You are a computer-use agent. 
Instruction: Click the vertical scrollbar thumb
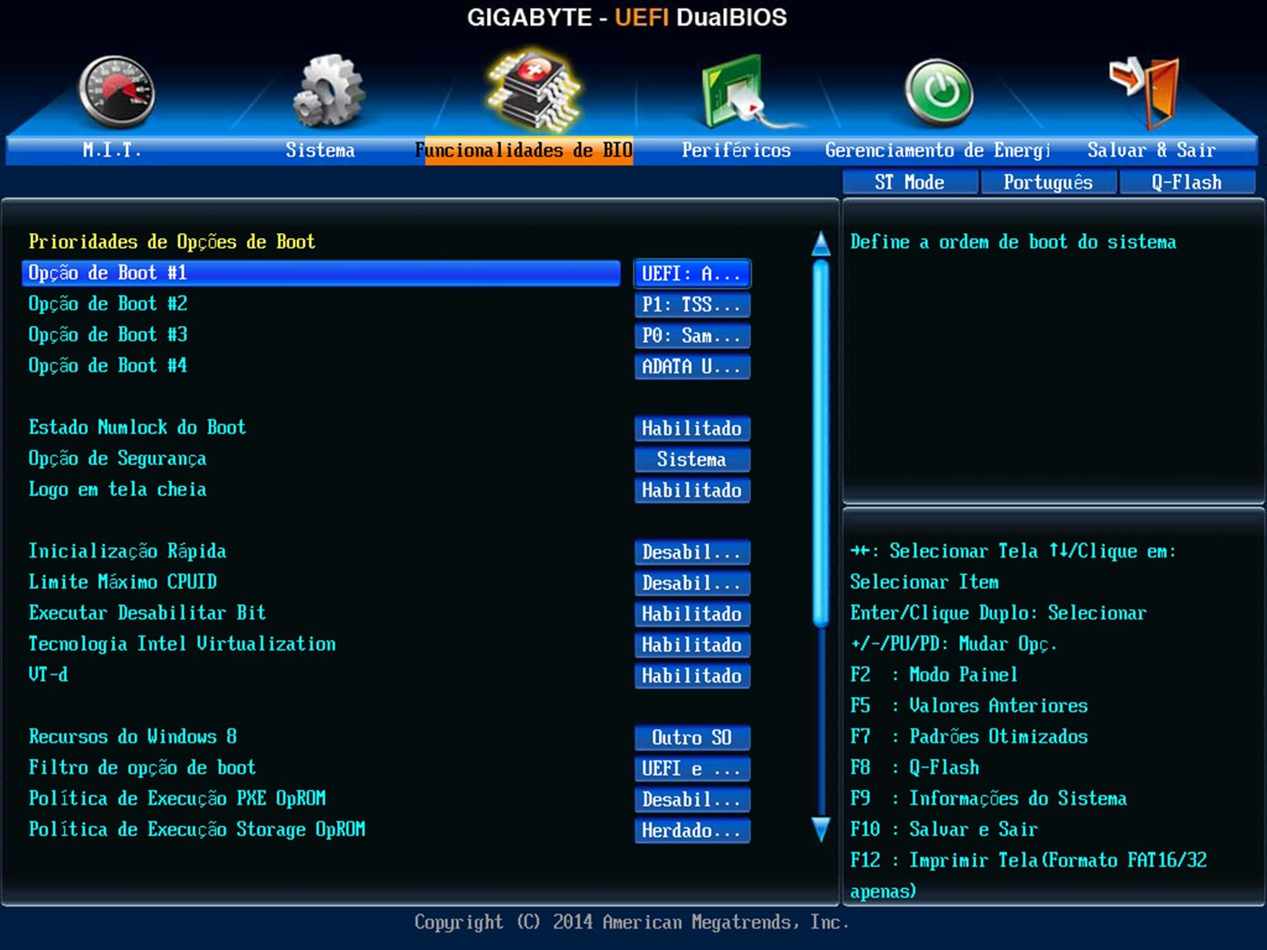(821, 443)
